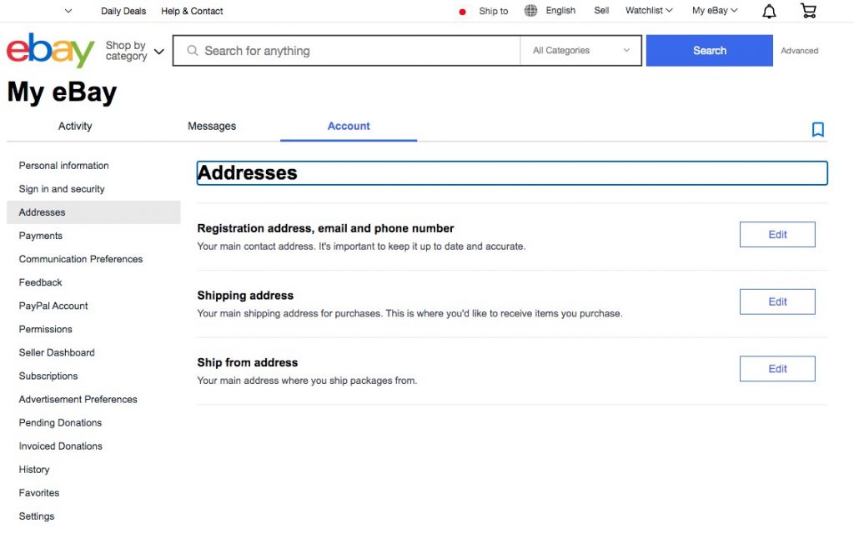Expand the top-left account chevron
The image size is (854, 543).
(68, 10)
